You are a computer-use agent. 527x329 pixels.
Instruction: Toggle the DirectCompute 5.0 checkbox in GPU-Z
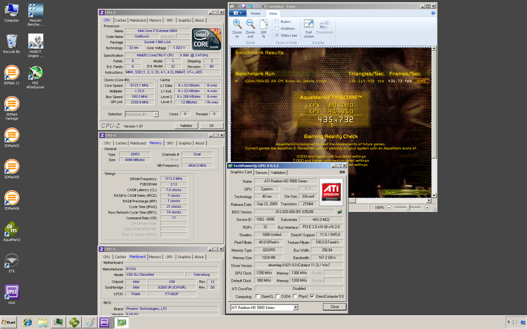pos(312,296)
